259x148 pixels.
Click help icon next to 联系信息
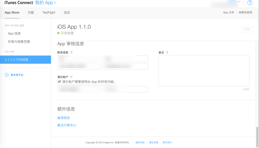coord(72,52)
